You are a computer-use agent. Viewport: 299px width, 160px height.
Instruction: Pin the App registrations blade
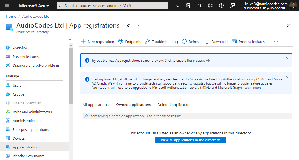(x=128, y=25)
